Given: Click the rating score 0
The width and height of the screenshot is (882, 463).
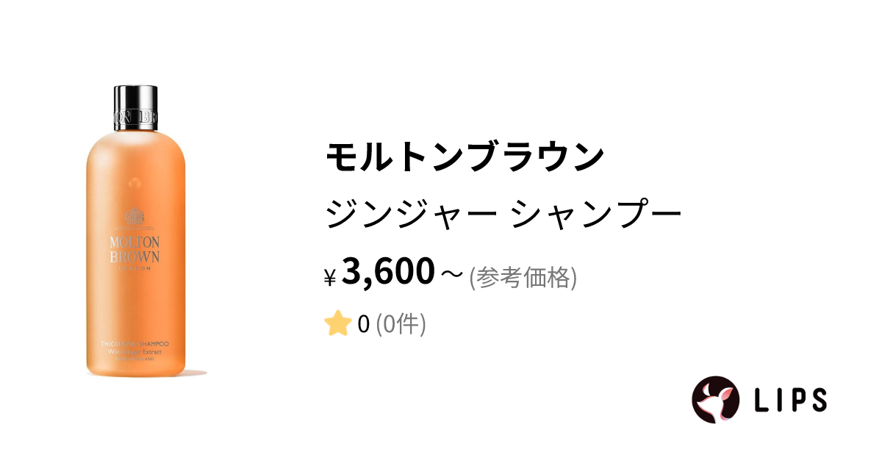Looking at the screenshot, I should 363,324.
